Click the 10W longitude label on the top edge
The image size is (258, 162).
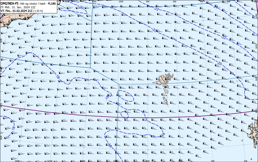tap(121, 2)
